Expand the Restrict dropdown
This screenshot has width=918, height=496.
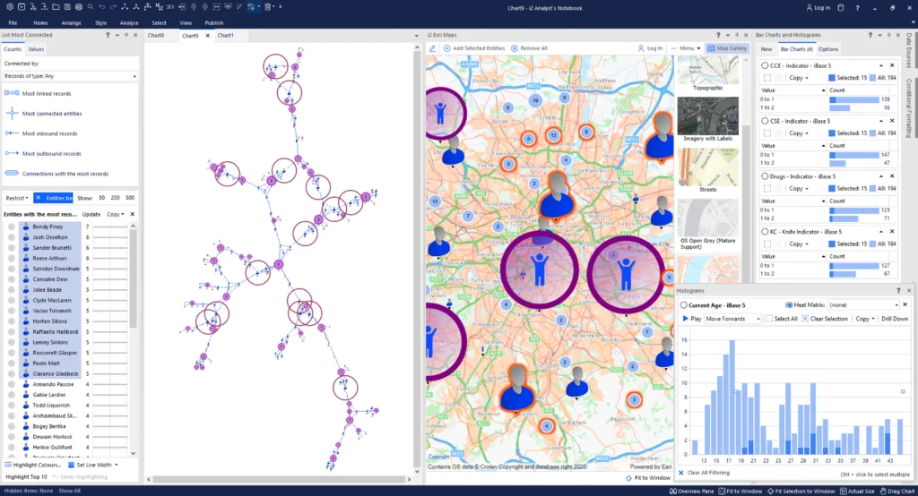pyautogui.click(x=16, y=197)
